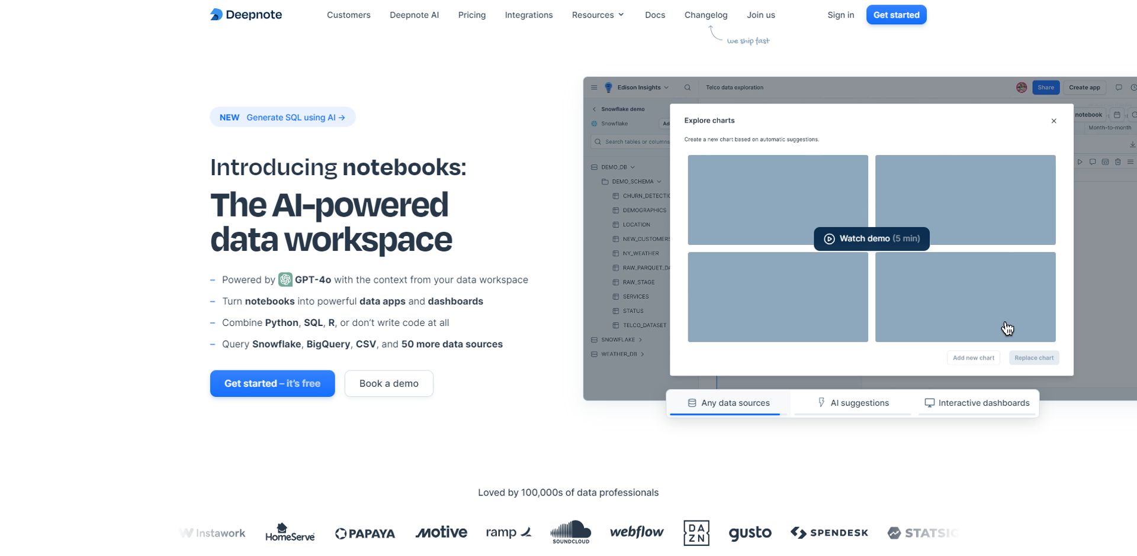Click the table icon beside SERVICES

pos(616,297)
